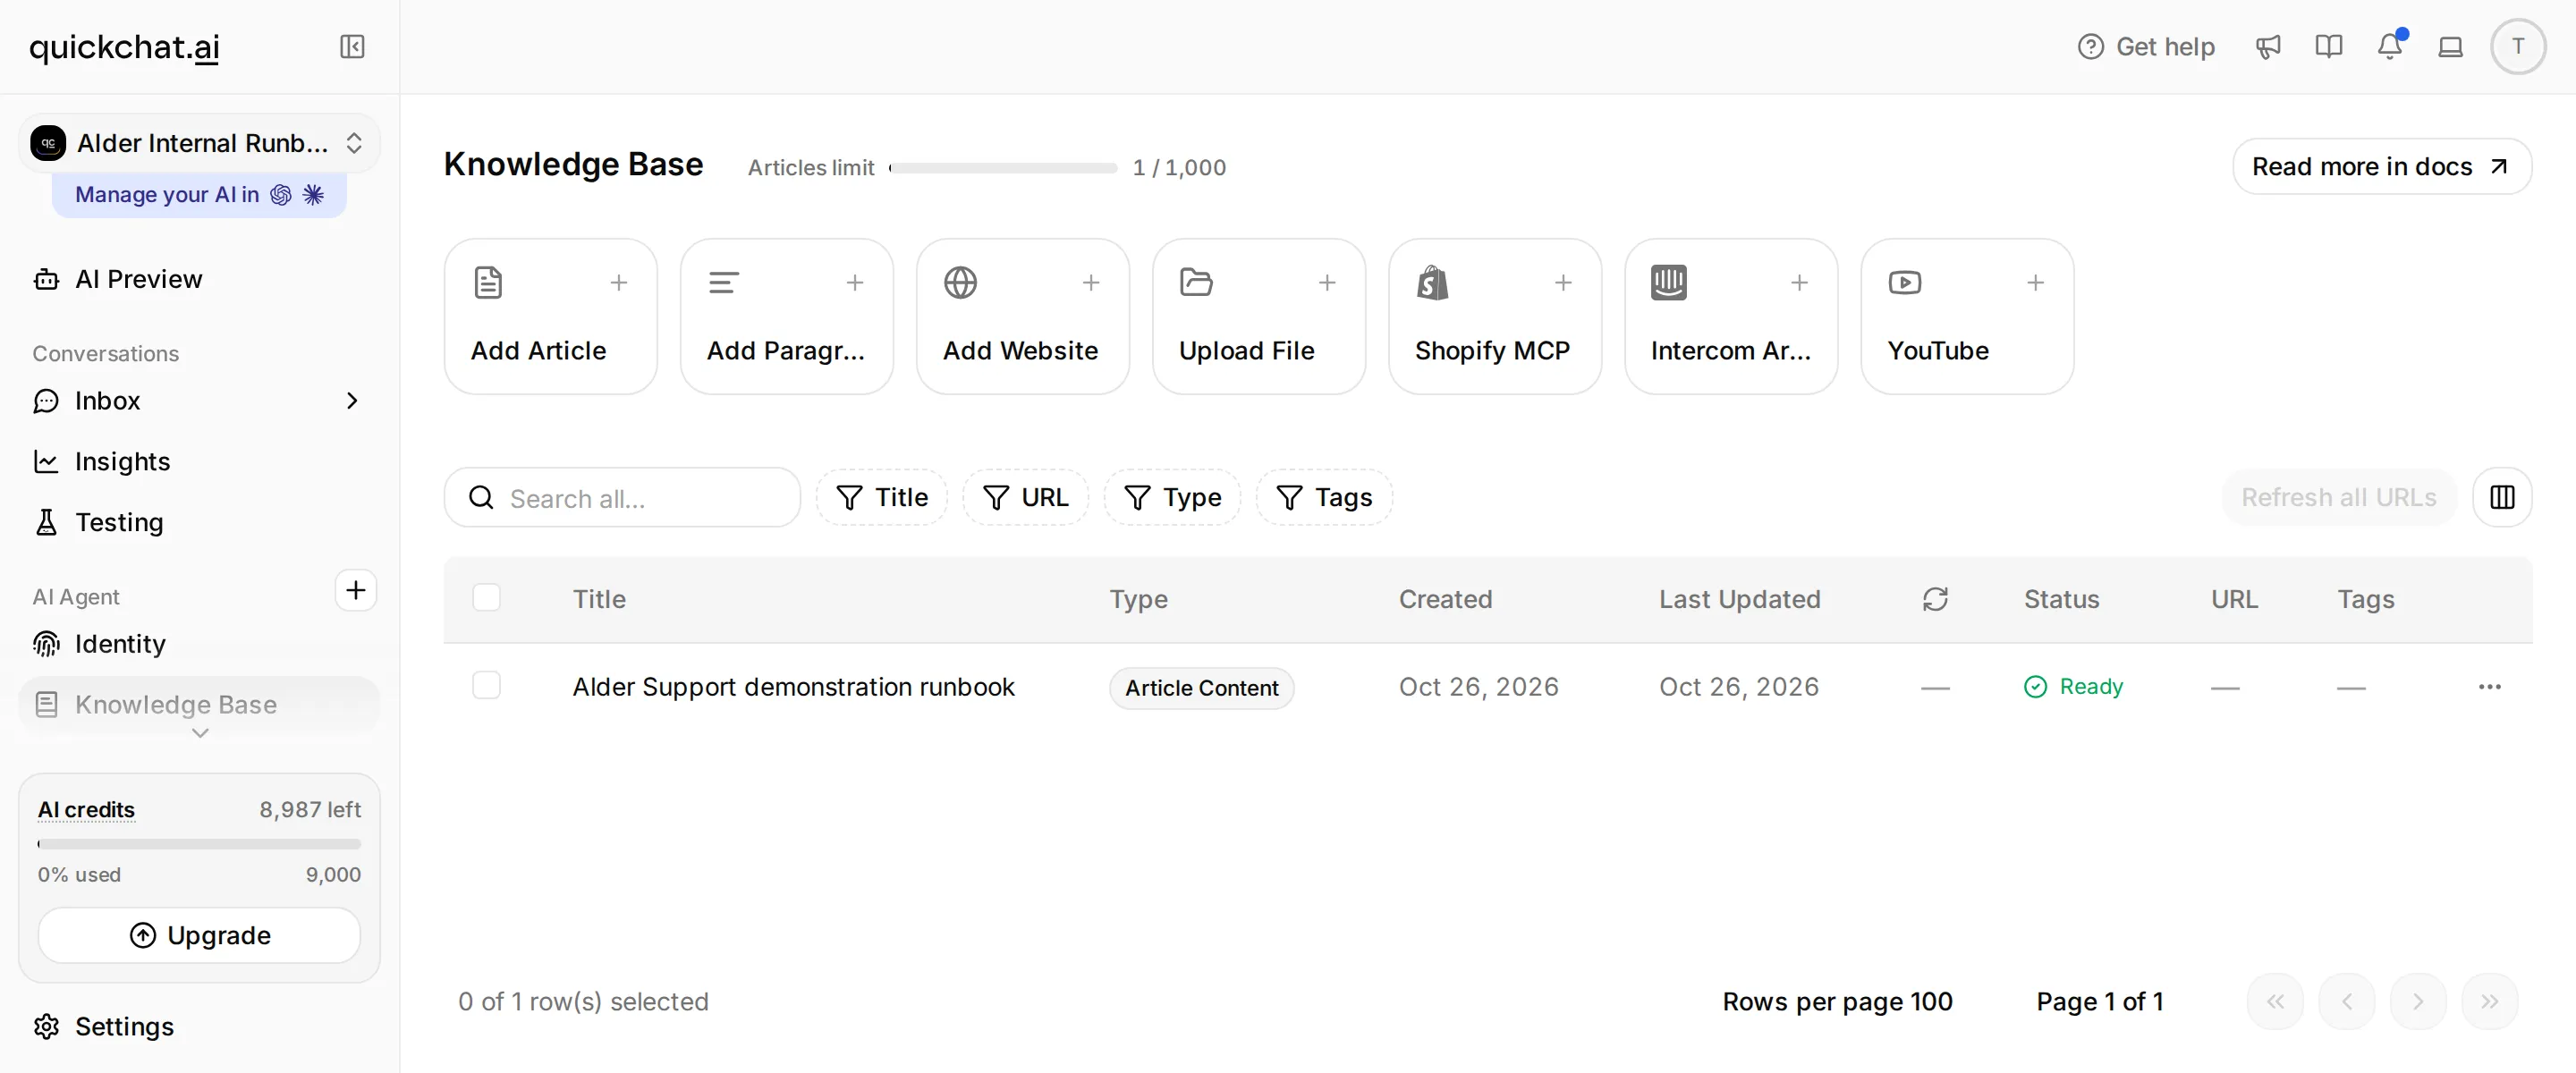Focus the Search all field

[x=622, y=497]
